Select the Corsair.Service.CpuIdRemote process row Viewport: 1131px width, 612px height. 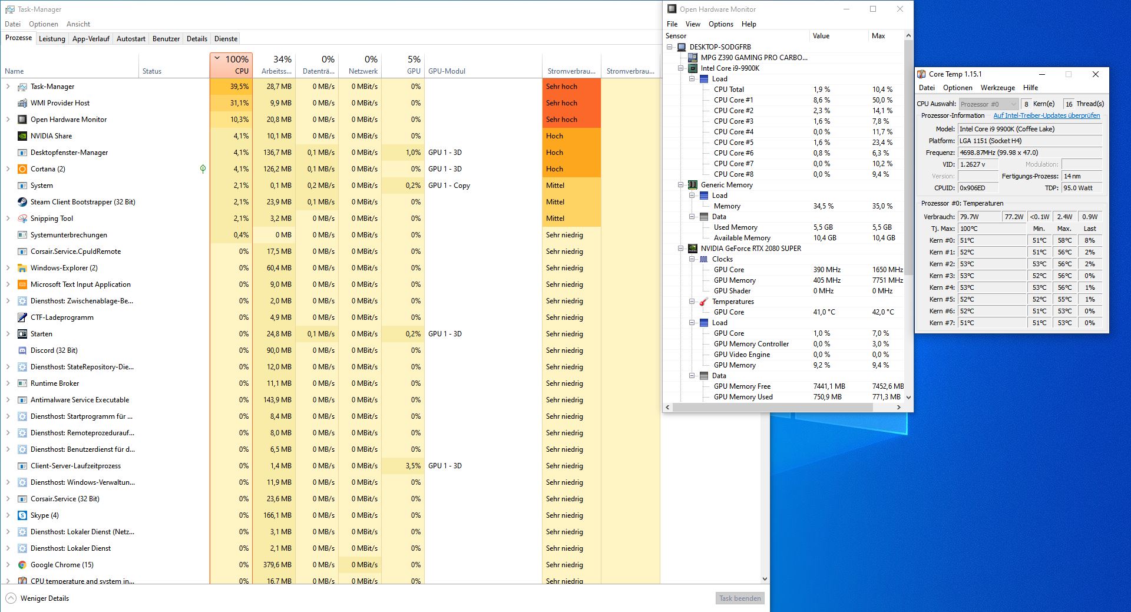pos(330,252)
